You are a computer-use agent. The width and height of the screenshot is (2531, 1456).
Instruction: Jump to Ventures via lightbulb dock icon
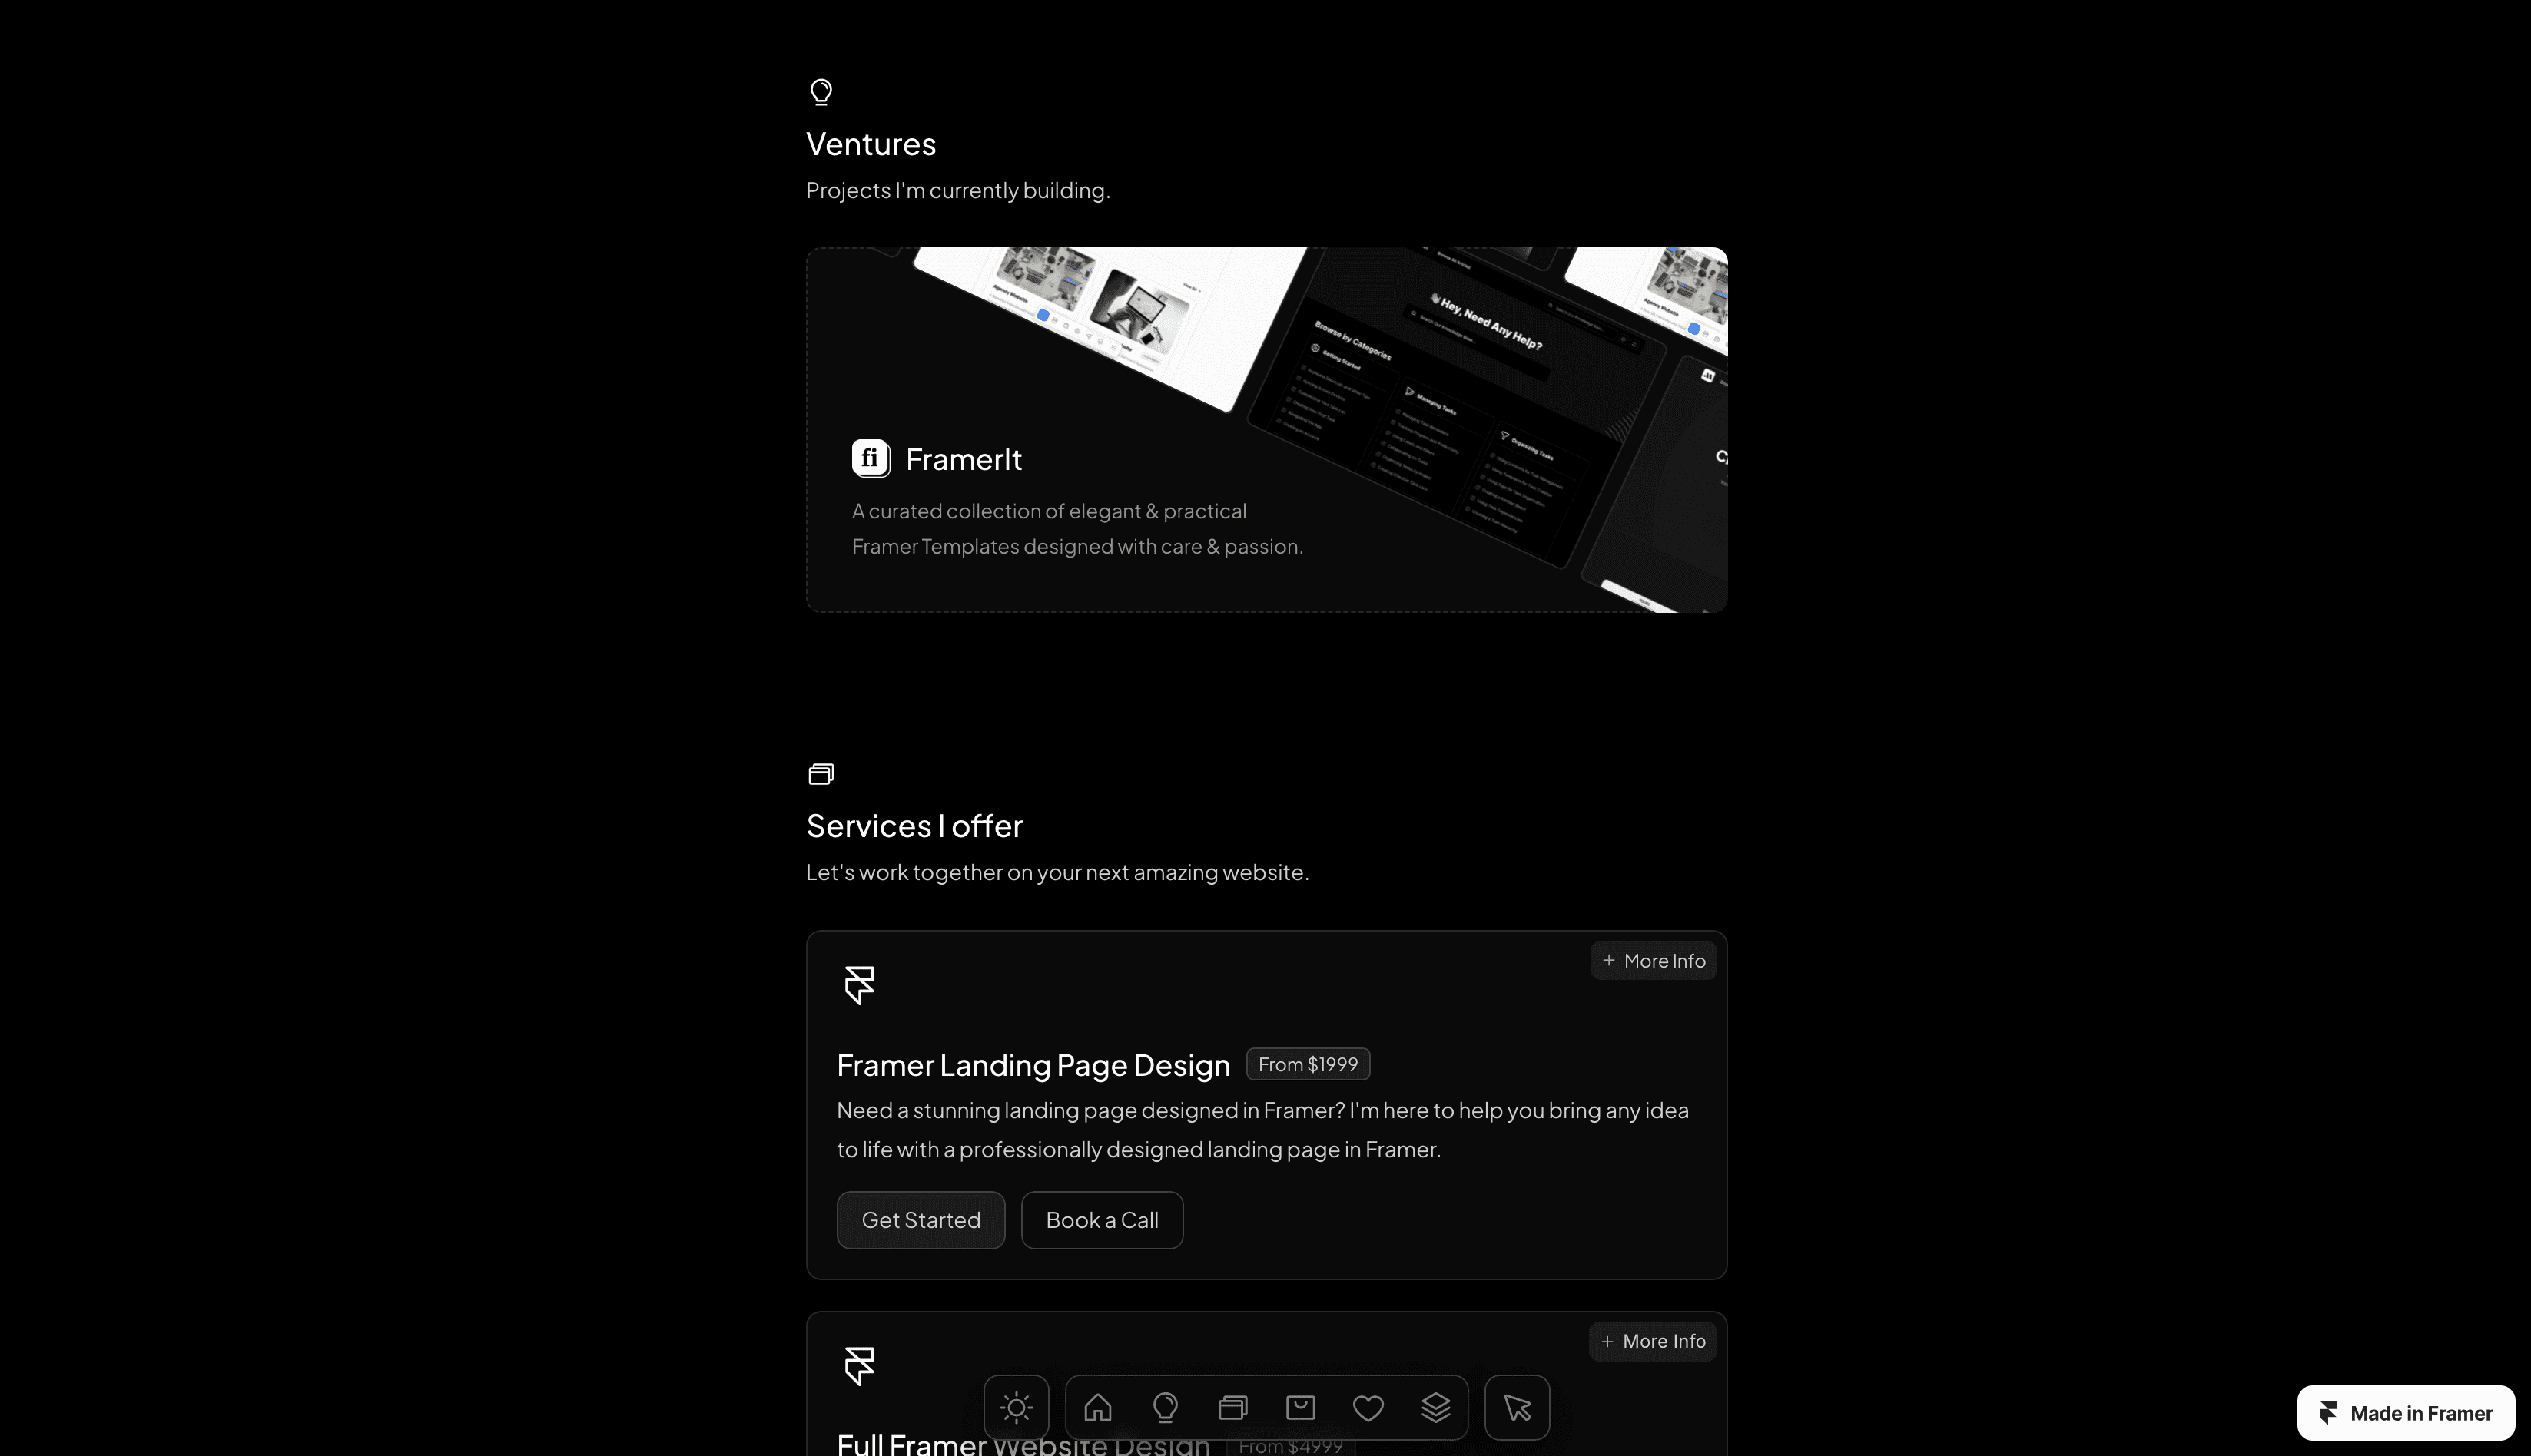coord(1165,1407)
